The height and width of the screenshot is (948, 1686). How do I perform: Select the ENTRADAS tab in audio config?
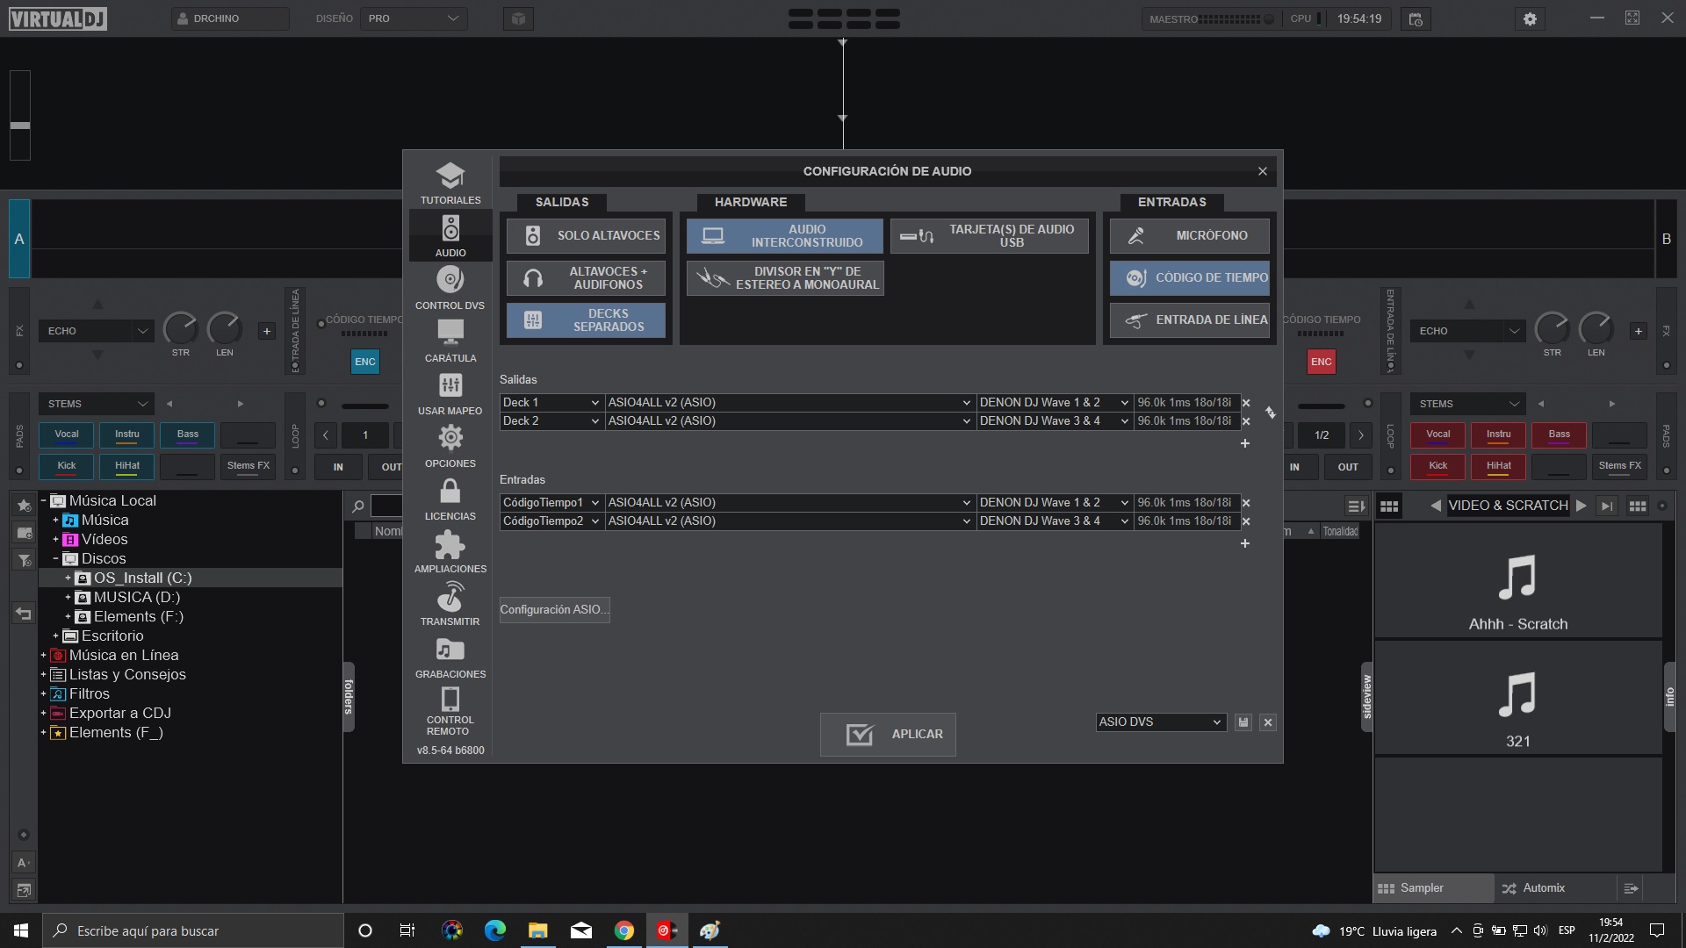[x=1171, y=202]
